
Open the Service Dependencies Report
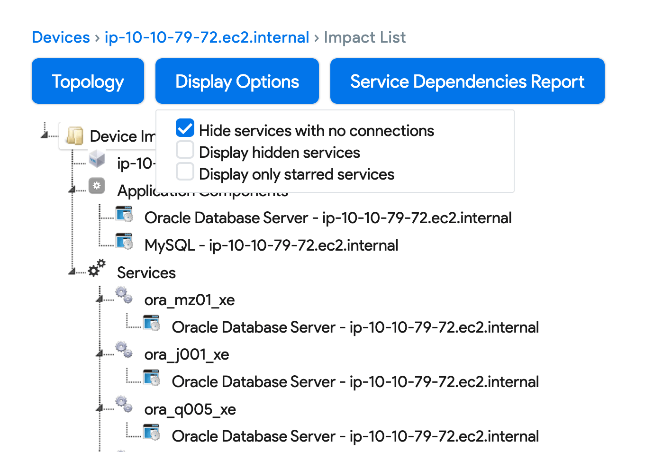click(x=467, y=81)
